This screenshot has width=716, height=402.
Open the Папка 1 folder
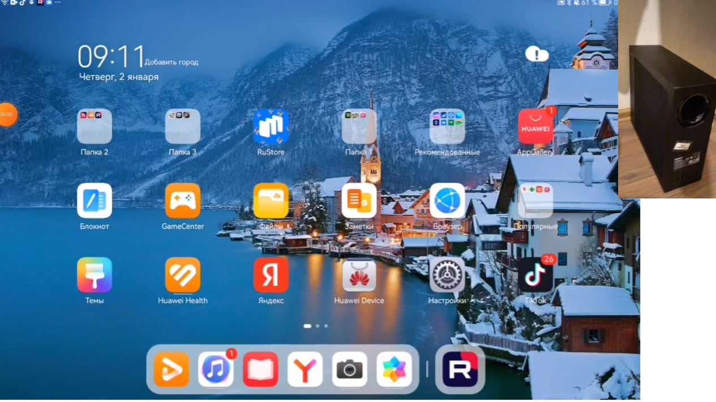click(x=359, y=127)
